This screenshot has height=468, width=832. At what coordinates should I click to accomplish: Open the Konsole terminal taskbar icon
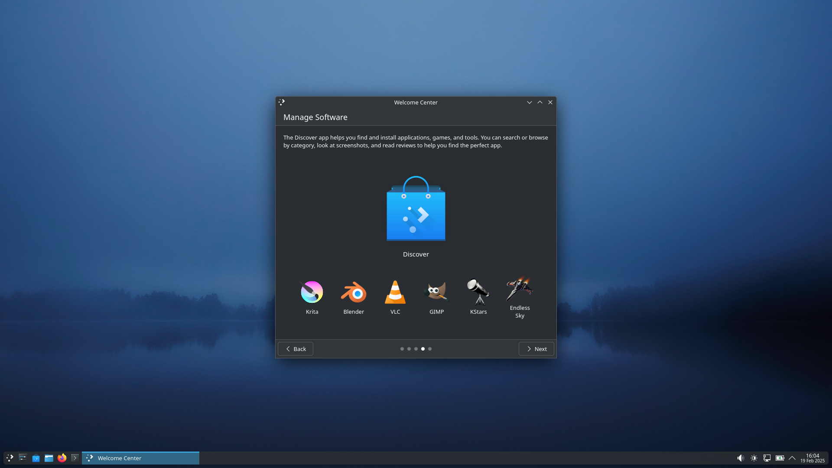(75, 458)
